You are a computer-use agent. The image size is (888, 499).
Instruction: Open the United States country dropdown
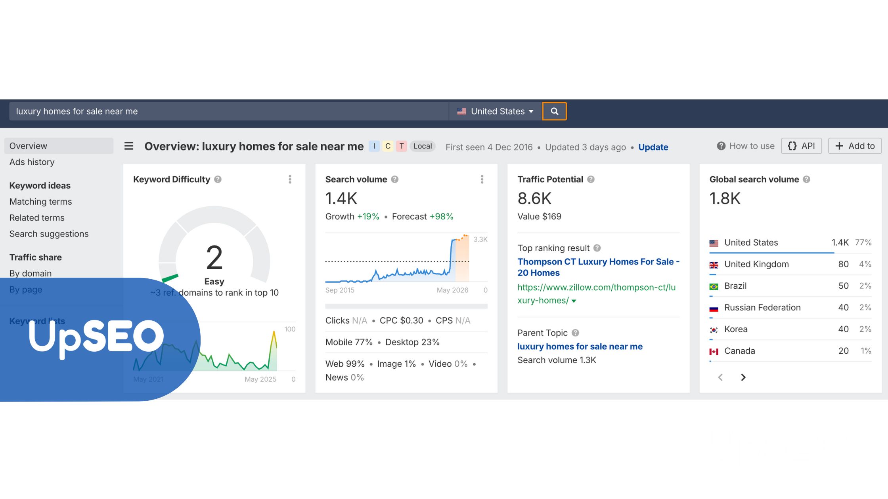(495, 111)
